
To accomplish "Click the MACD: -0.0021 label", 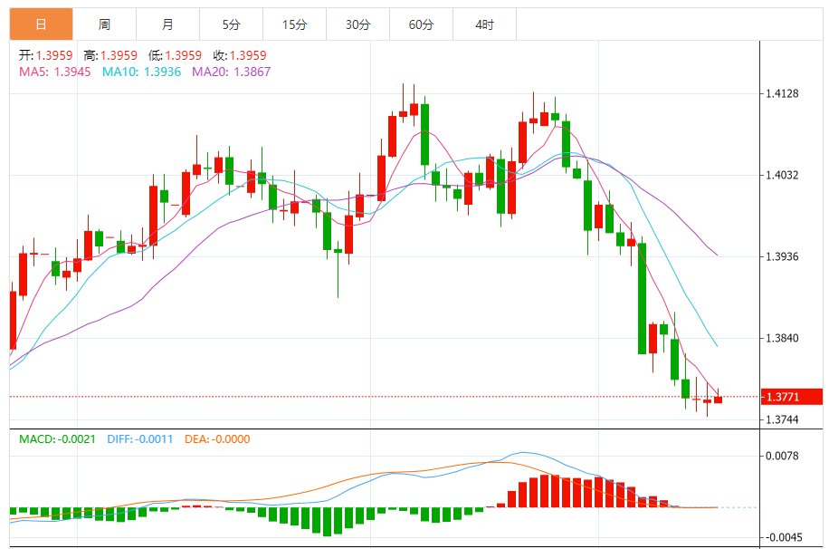I will point(57,439).
